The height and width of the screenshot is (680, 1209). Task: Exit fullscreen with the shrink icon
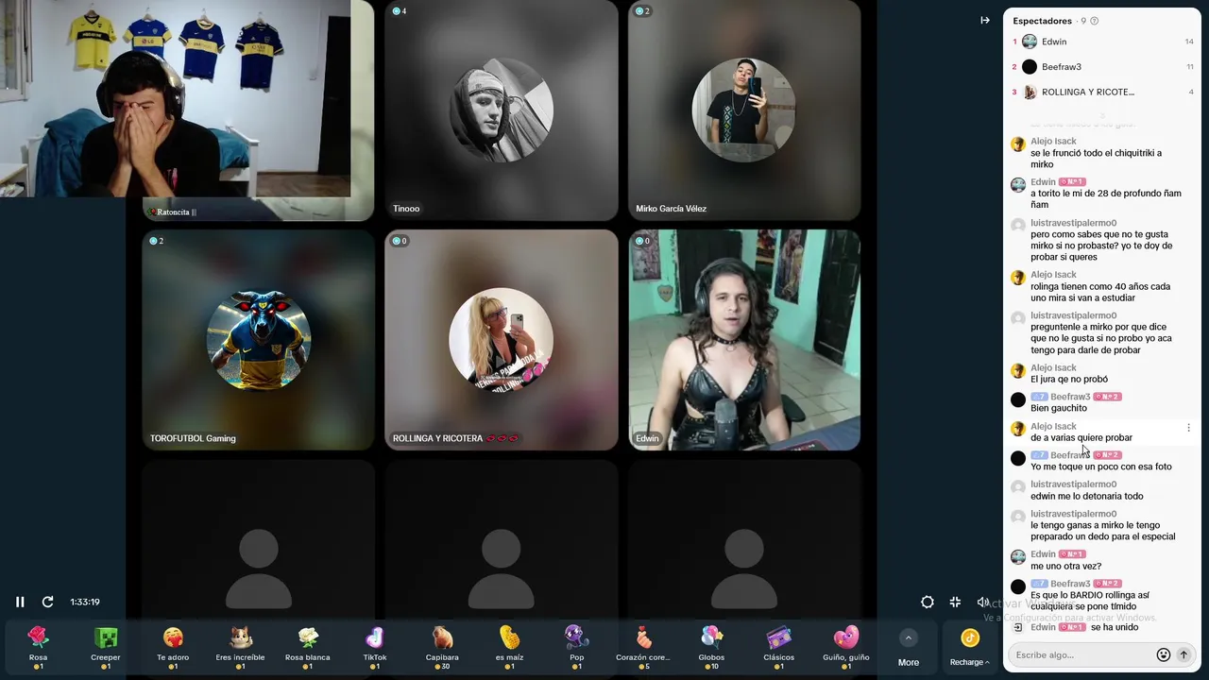[955, 602]
